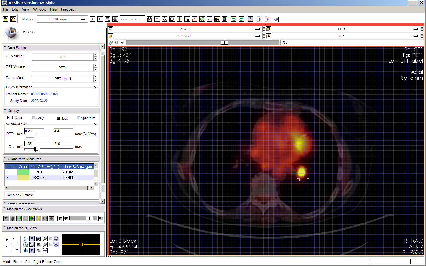Open the Modules dropdown showing PETCTFusion
Image resolution: width=426 pixels, height=266 pixels.
click(62, 19)
